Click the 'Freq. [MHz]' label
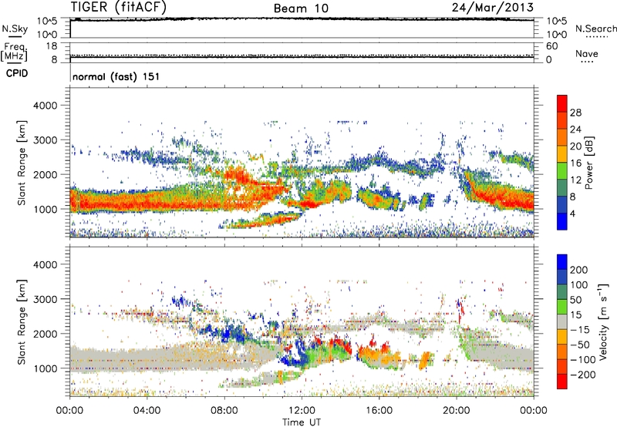 coord(14,52)
